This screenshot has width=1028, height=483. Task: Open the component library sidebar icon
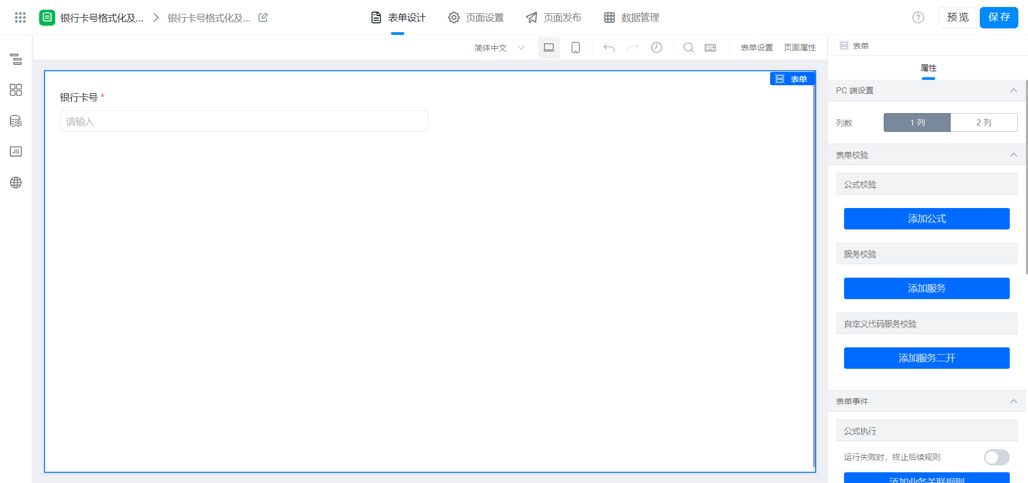pyautogui.click(x=16, y=90)
